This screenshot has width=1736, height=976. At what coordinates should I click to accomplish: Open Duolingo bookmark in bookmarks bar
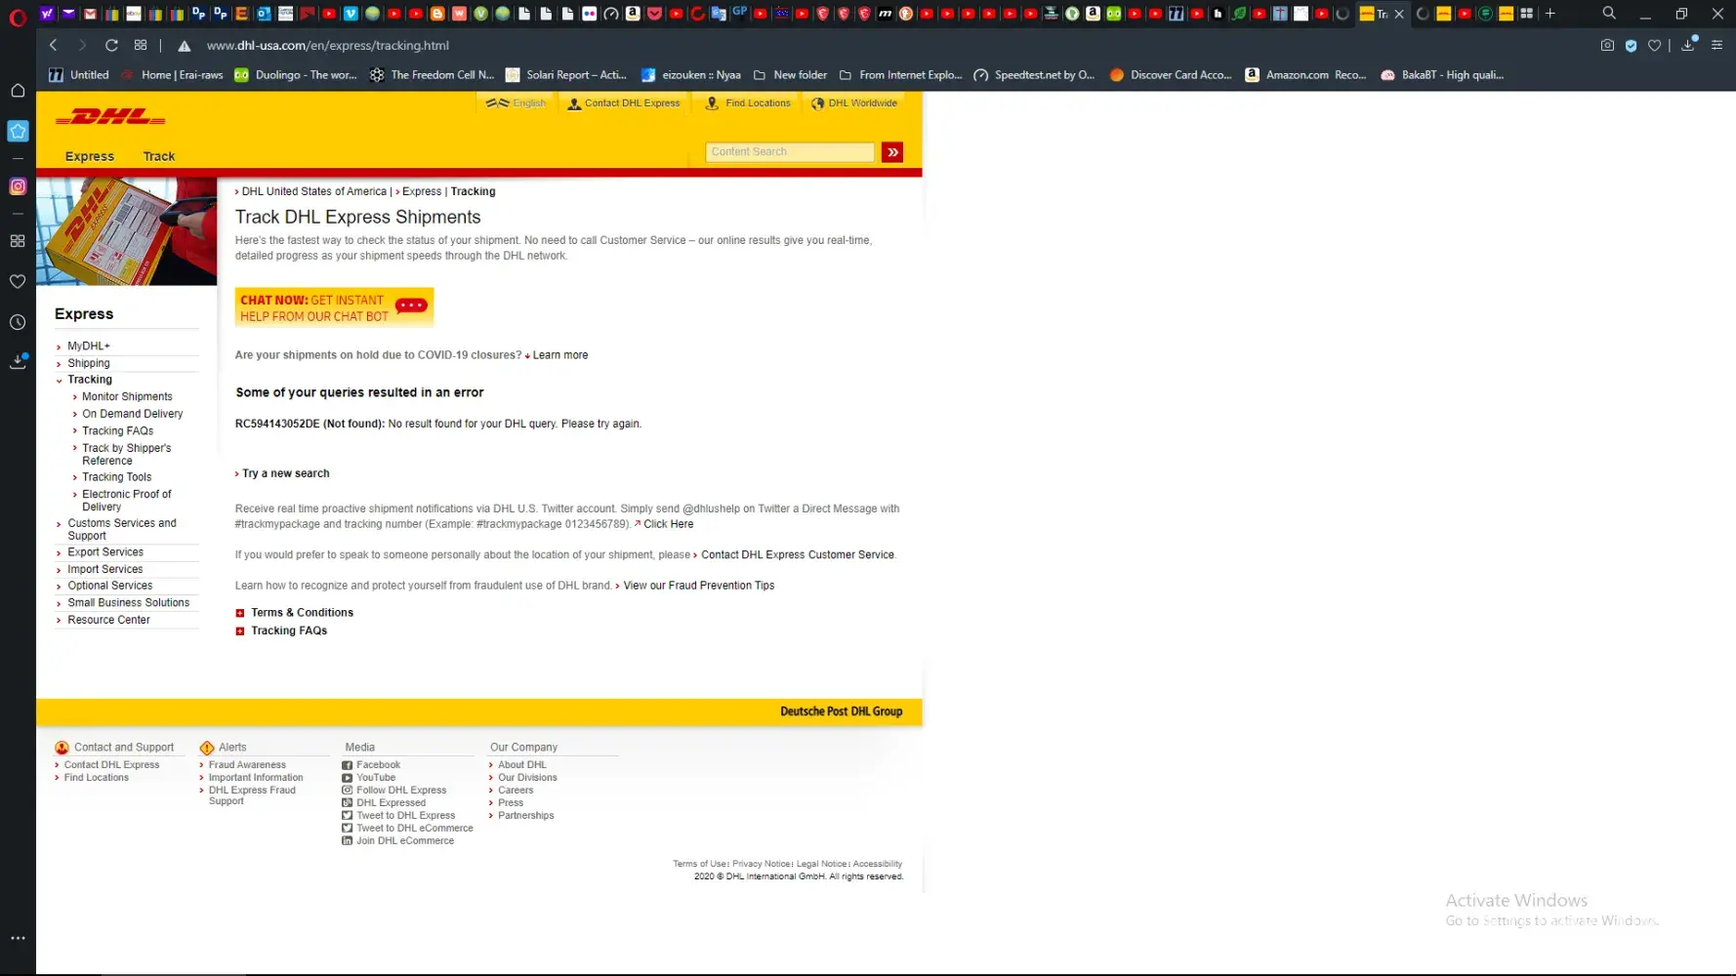tap(296, 75)
